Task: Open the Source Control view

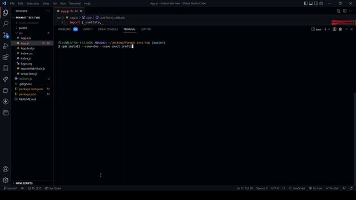Action: click(6, 35)
